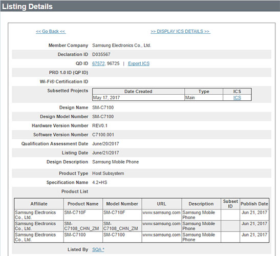This screenshot has width=280, height=256.
Task: Click Product Name cell SM-C710F
Action: 83,215
